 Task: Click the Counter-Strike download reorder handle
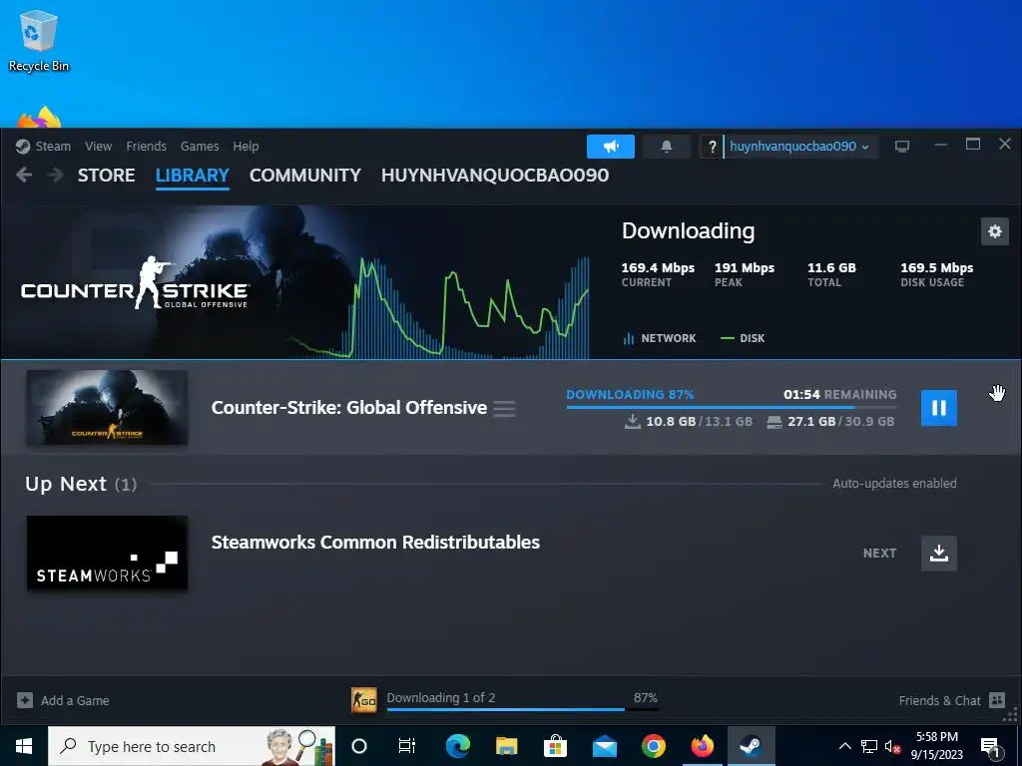tap(504, 408)
